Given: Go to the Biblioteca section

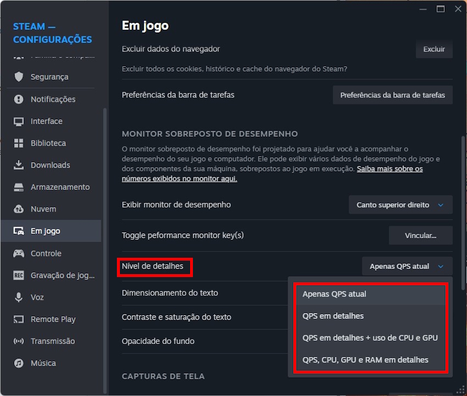Looking at the screenshot, I should (52, 143).
